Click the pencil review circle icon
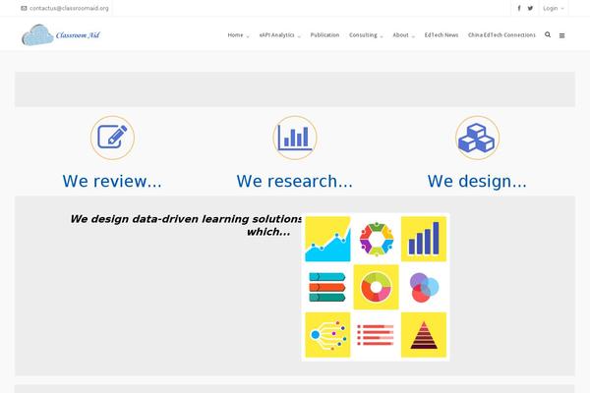 click(112, 138)
